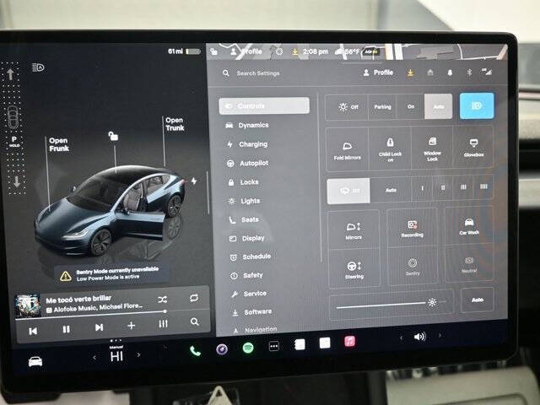540x405 pixels.
Task: Open the Safety settings menu
Action: click(246, 275)
